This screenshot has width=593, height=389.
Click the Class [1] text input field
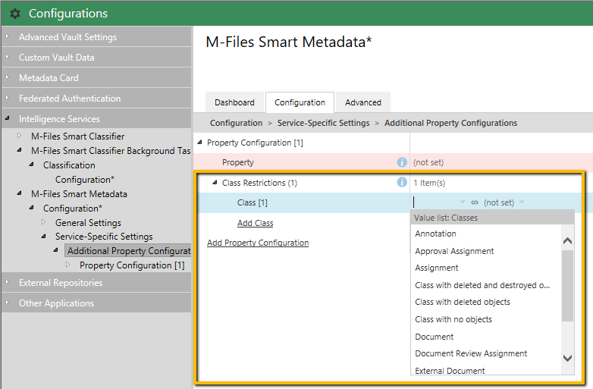(435, 202)
